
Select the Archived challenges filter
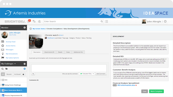(x=17, y=74)
